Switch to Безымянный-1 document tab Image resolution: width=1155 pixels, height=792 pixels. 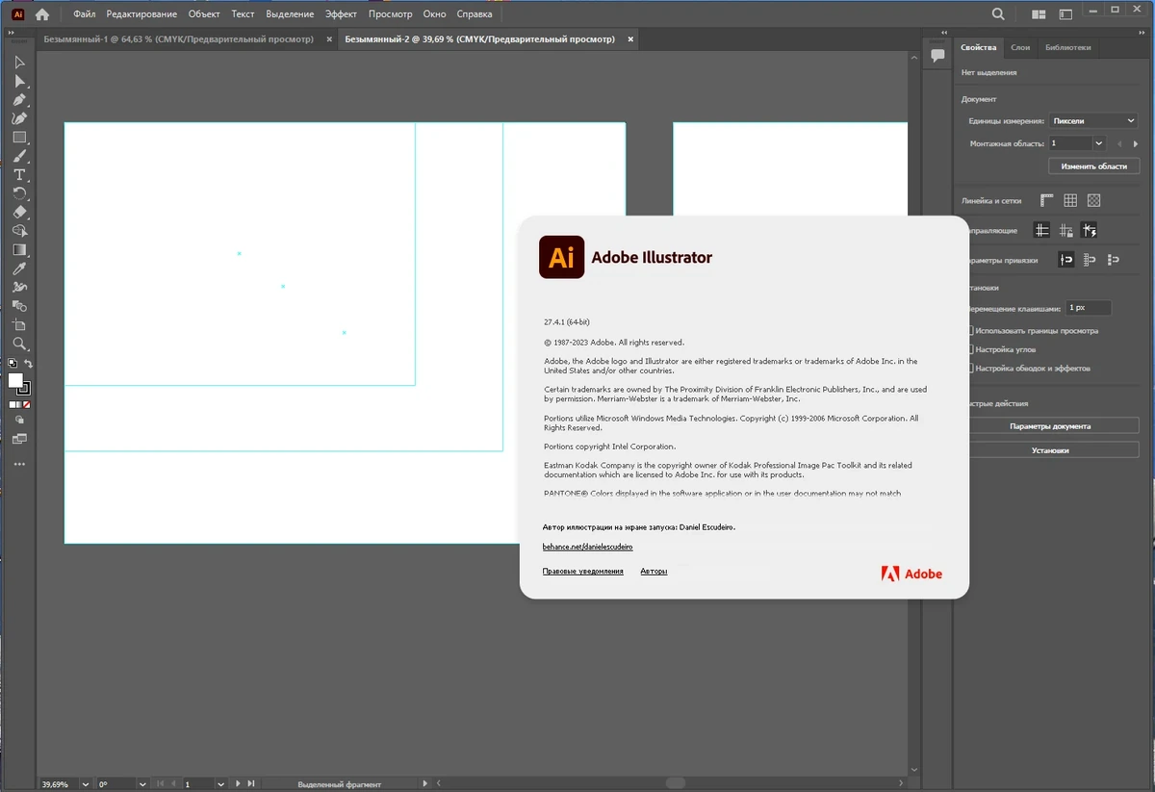coord(178,39)
